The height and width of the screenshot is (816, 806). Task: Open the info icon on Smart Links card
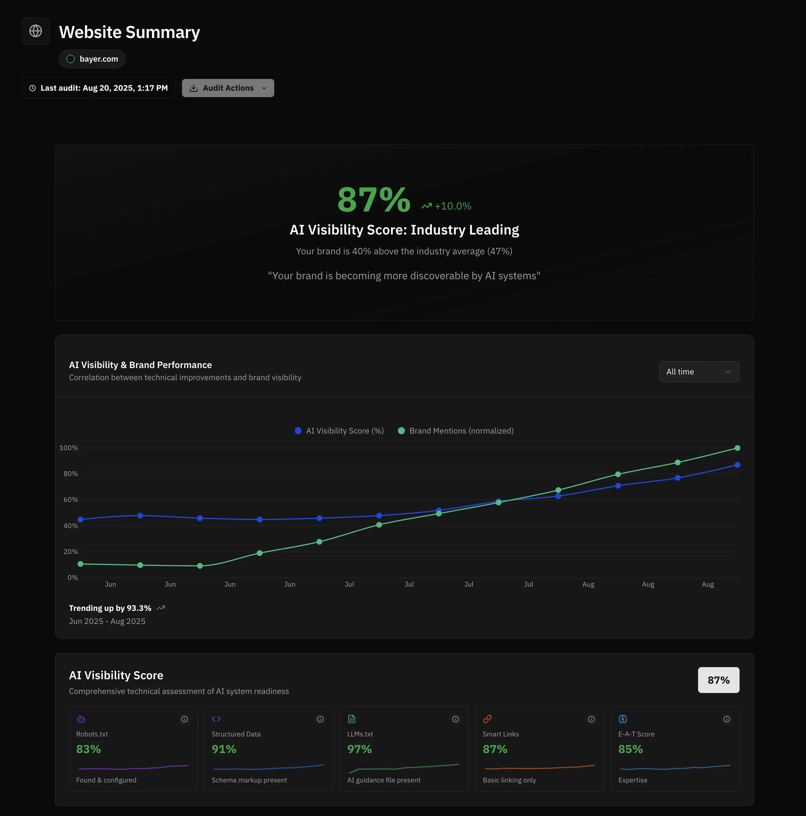pyautogui.click(x=591, y=719)
